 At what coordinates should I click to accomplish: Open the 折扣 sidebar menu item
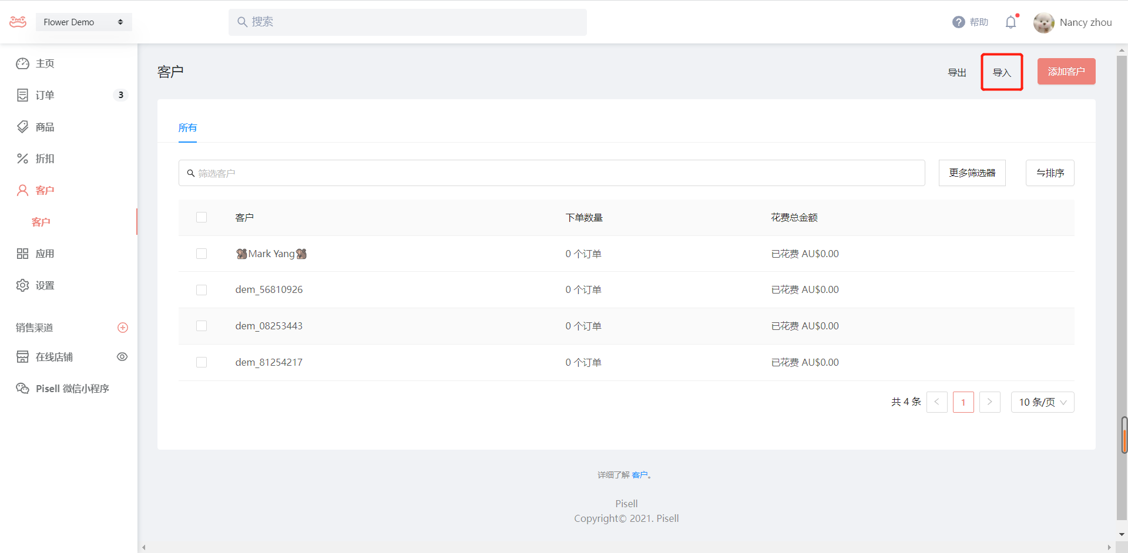tap(69, 159)
